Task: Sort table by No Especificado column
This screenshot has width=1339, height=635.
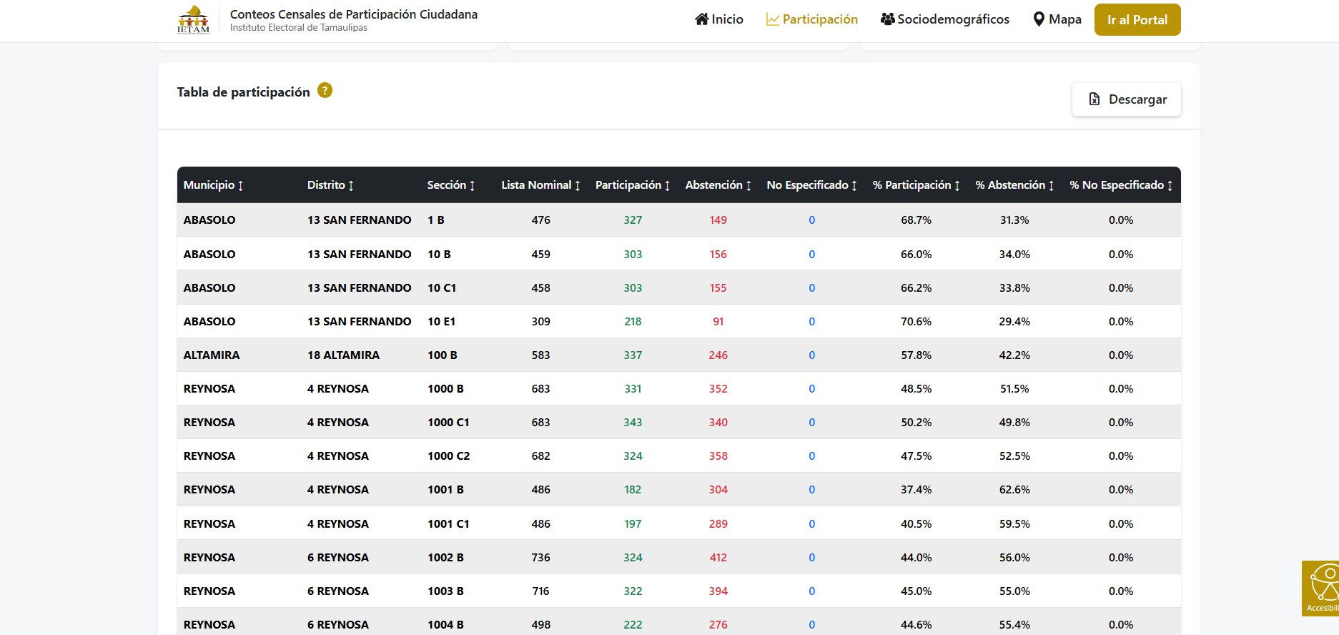Action: [807, 185]
